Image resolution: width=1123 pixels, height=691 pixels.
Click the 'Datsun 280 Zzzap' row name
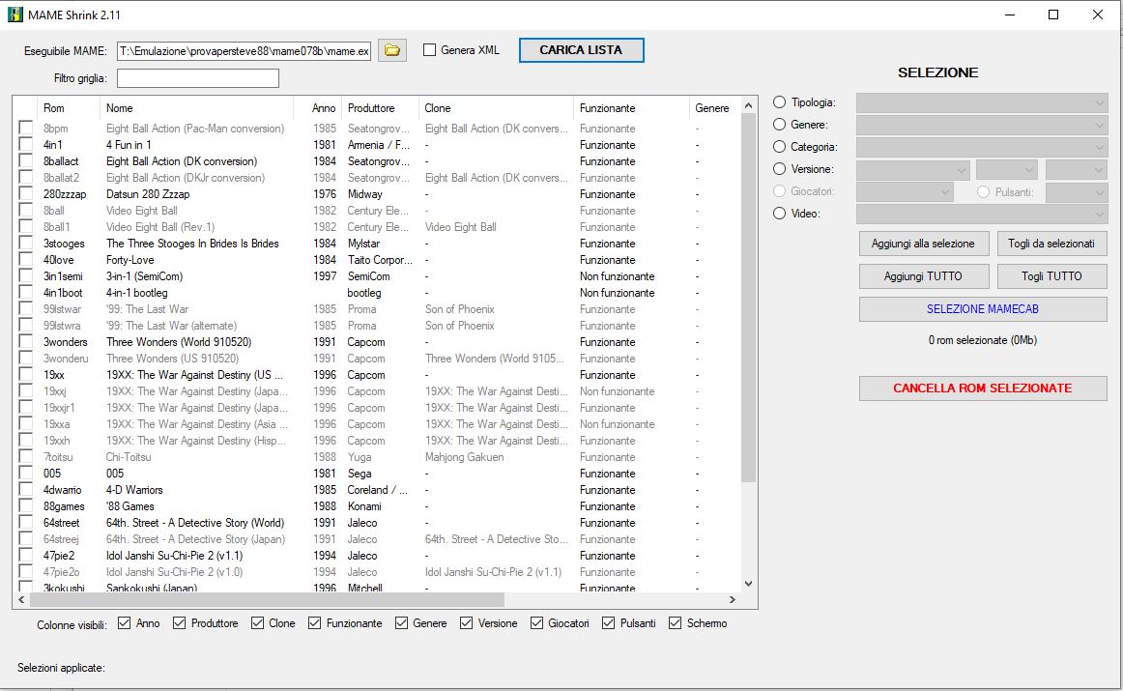pyautogui.click(x=148, y=194)
